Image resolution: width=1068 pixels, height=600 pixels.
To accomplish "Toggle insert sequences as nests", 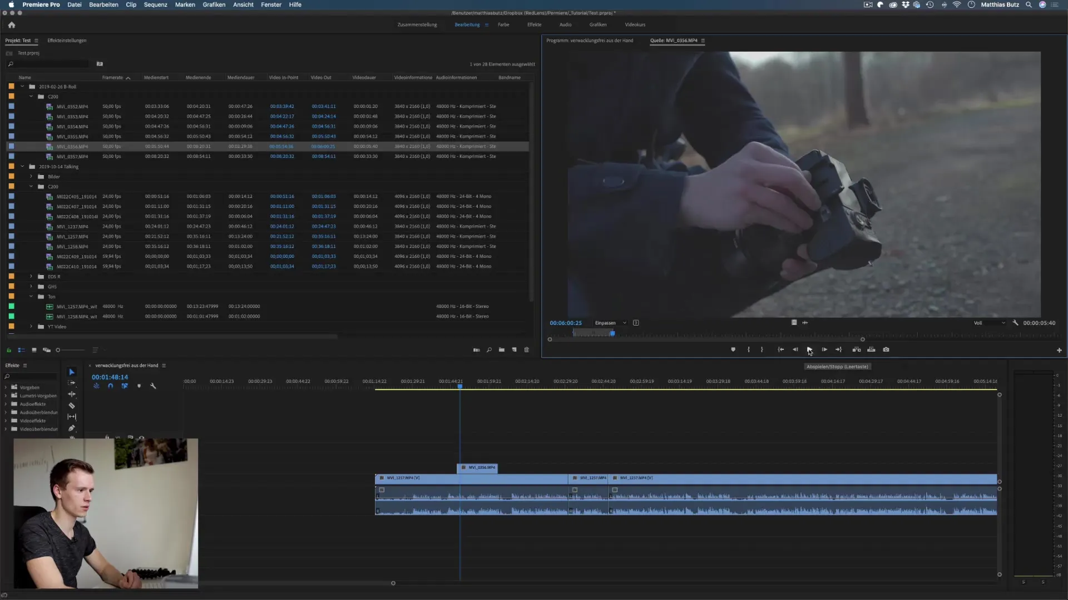I will point(96,386).
